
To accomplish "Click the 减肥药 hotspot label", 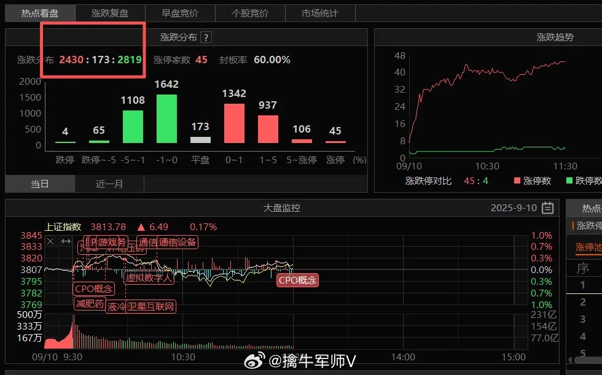I will pyautogui.click(x=90, y=304).
